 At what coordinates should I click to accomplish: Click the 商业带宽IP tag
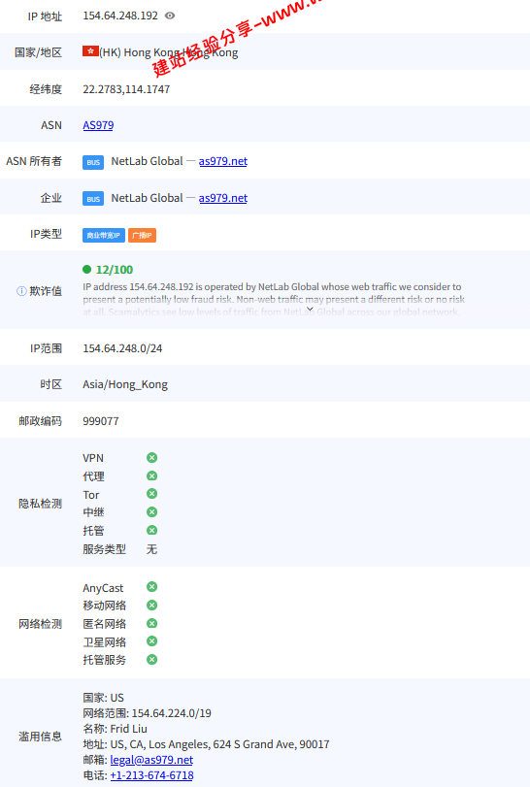click(104, 235)
